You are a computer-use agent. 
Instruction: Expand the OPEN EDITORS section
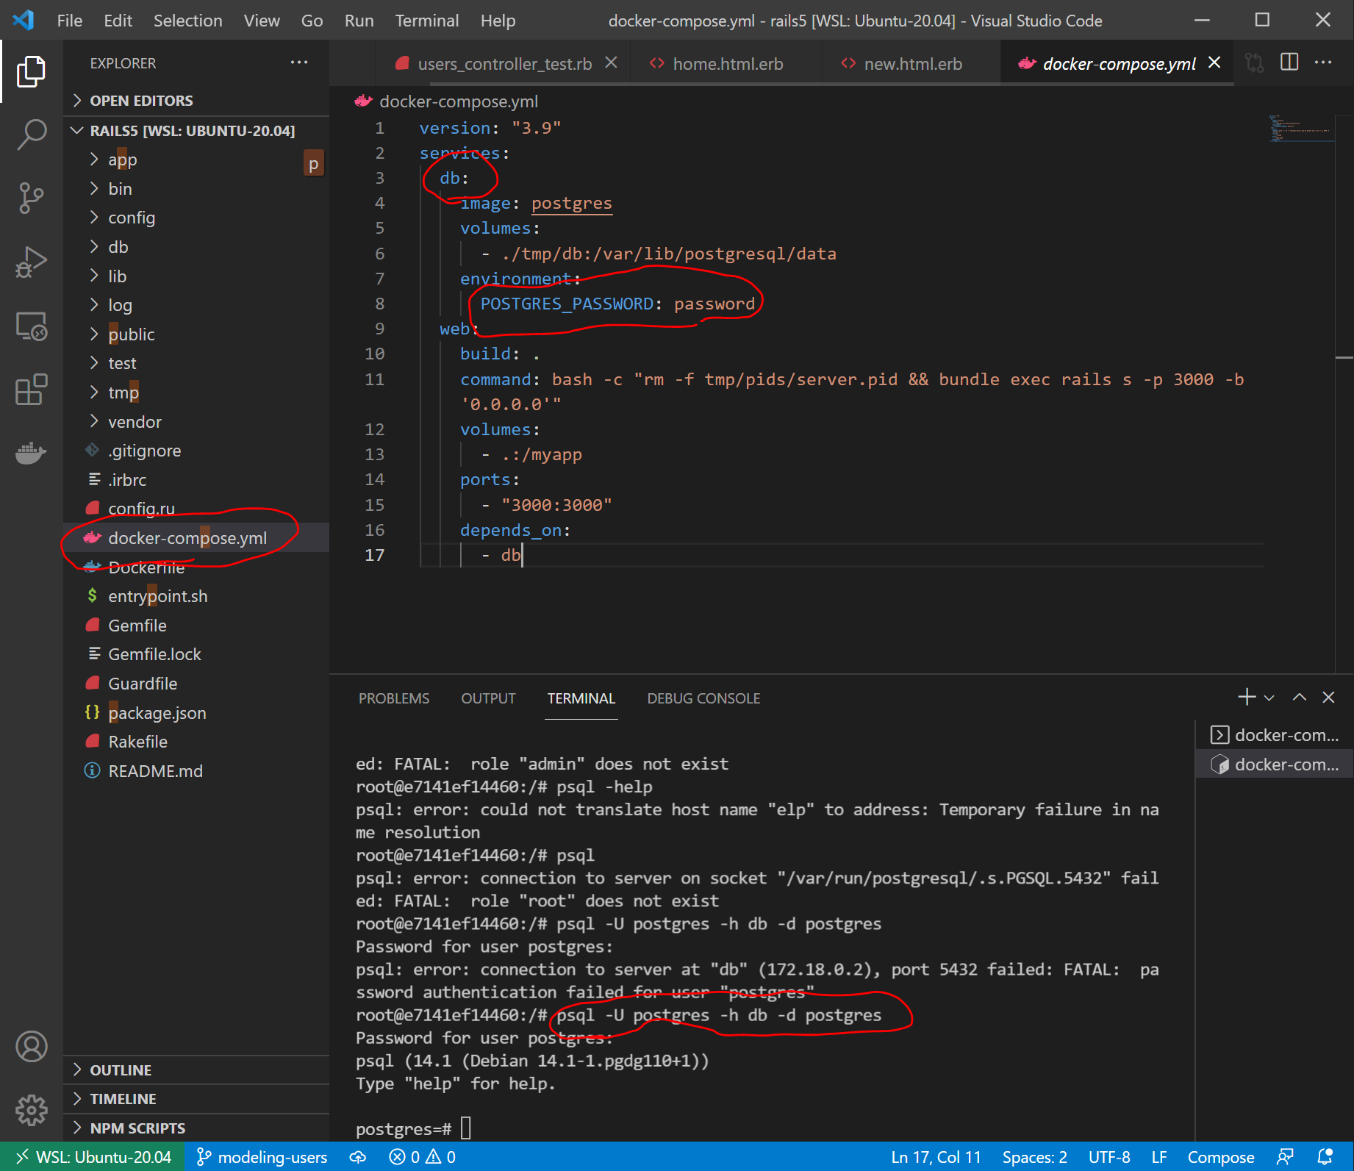(x=196, y=100)
